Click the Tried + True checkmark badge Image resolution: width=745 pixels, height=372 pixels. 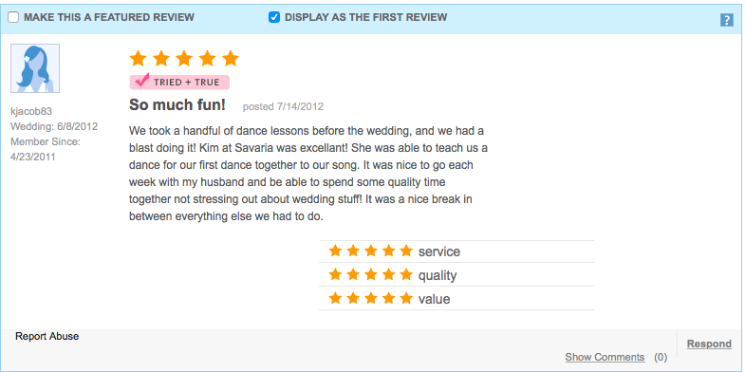click(179, 82)
